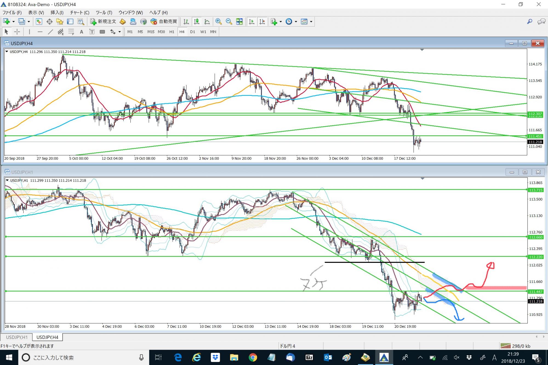
Task: Toggle the 自動売買 auto trading button
Action: click(164, 21)
